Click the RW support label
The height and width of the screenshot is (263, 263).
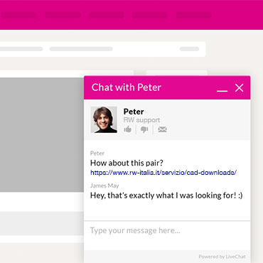click(x=141, y=120)
